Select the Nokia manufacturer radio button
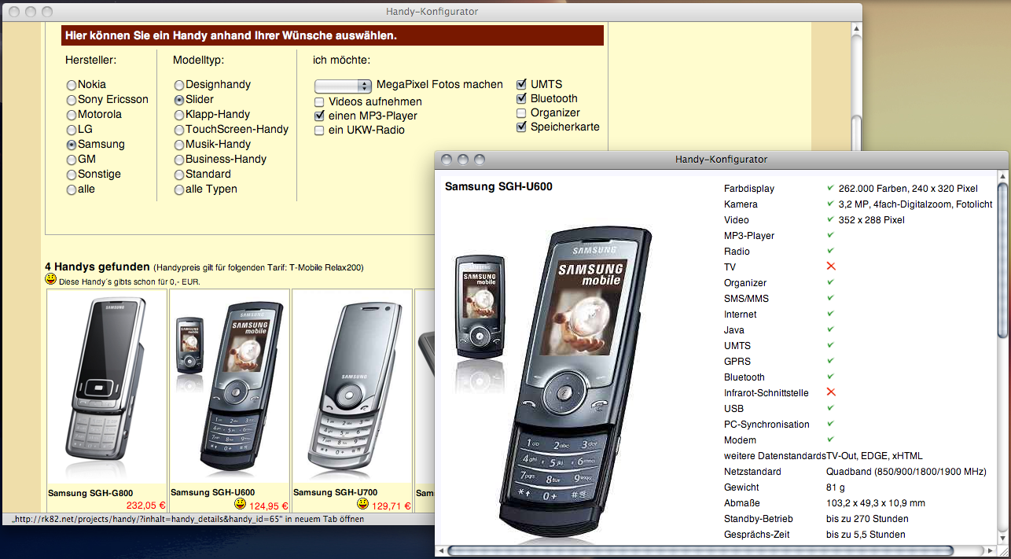1011x559 pixels. click(72, 85)
